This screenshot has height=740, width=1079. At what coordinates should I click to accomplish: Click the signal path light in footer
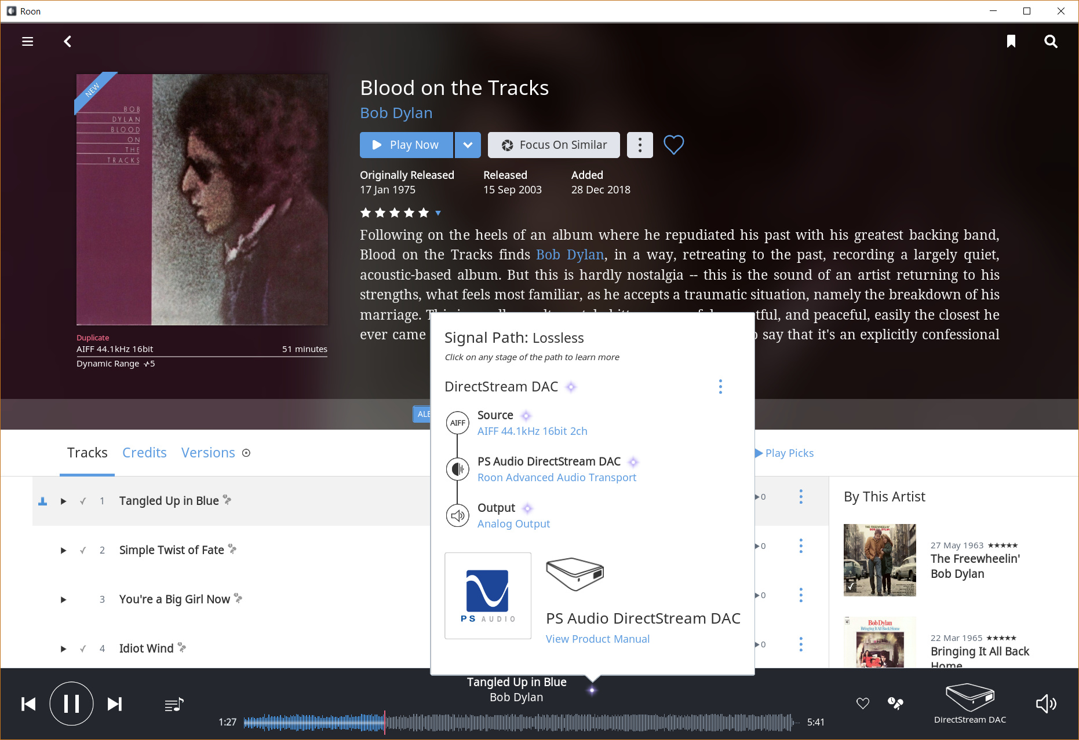tap(592, 690)
